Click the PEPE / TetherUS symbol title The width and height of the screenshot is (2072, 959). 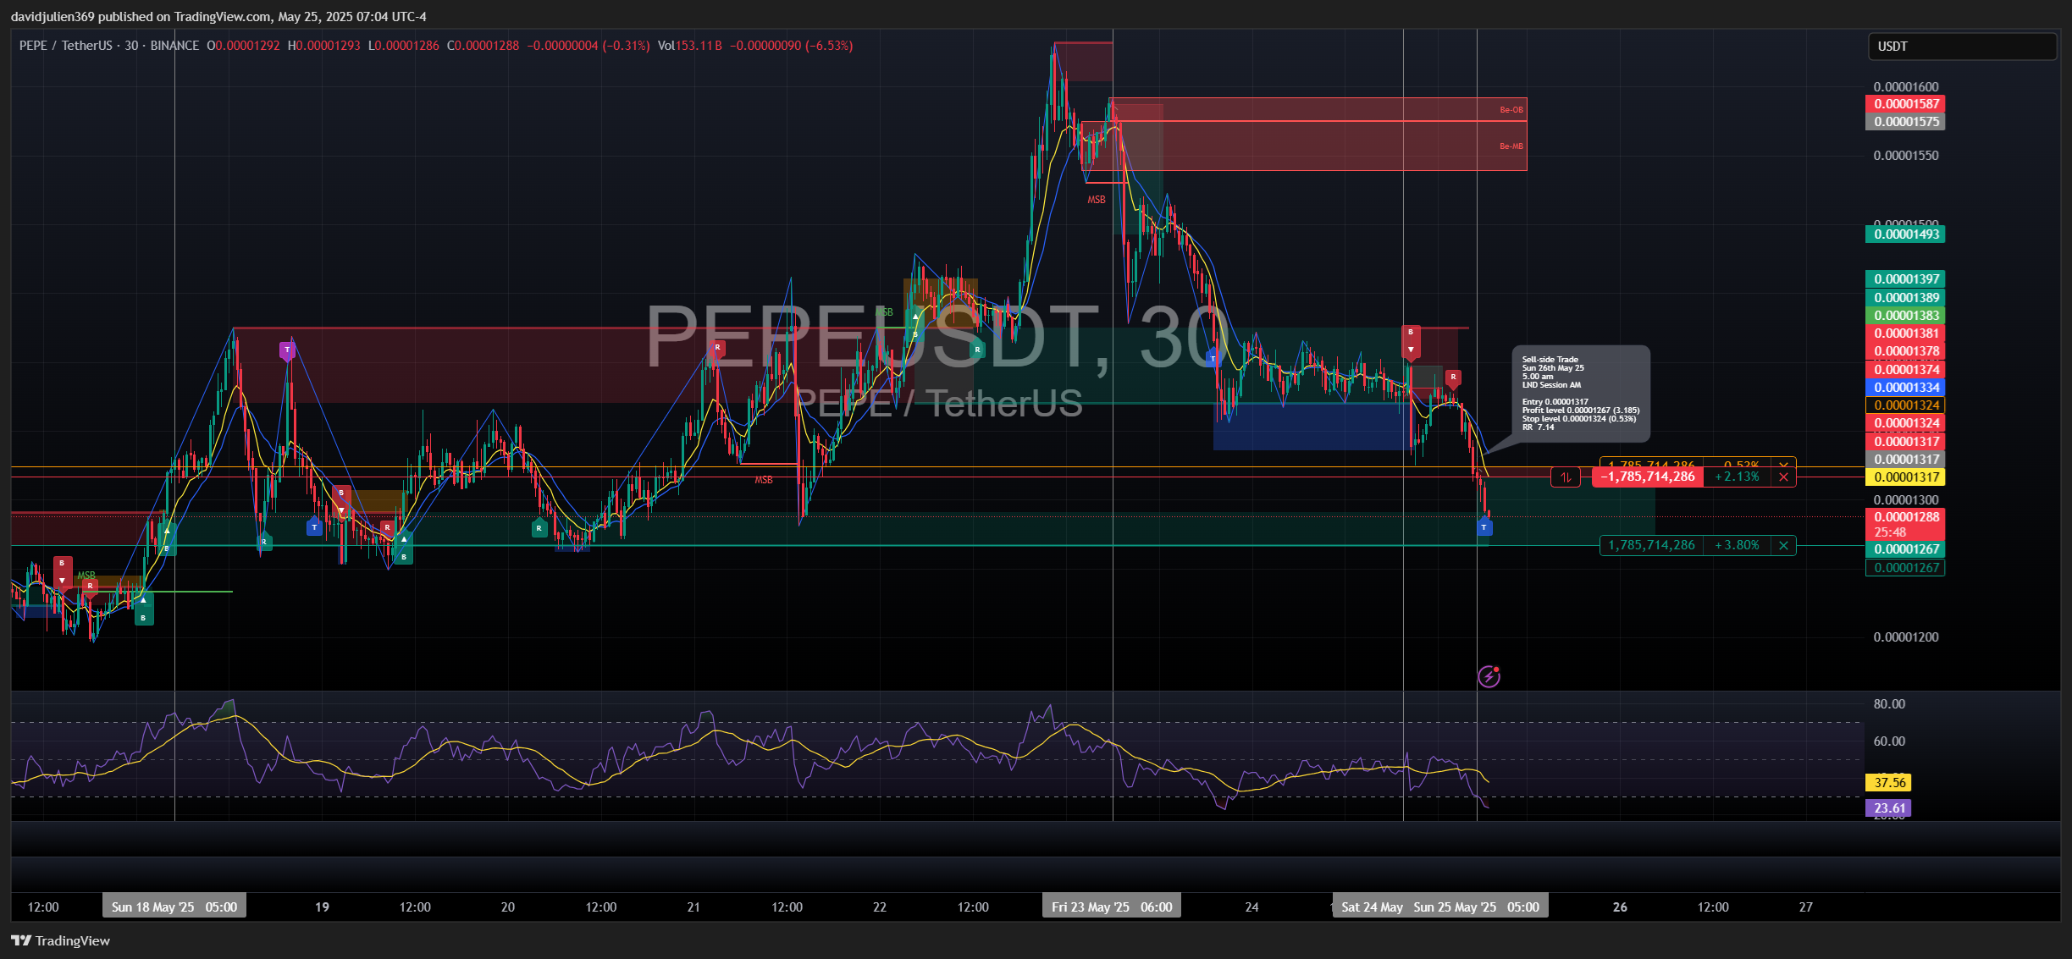tap(67, 46)
